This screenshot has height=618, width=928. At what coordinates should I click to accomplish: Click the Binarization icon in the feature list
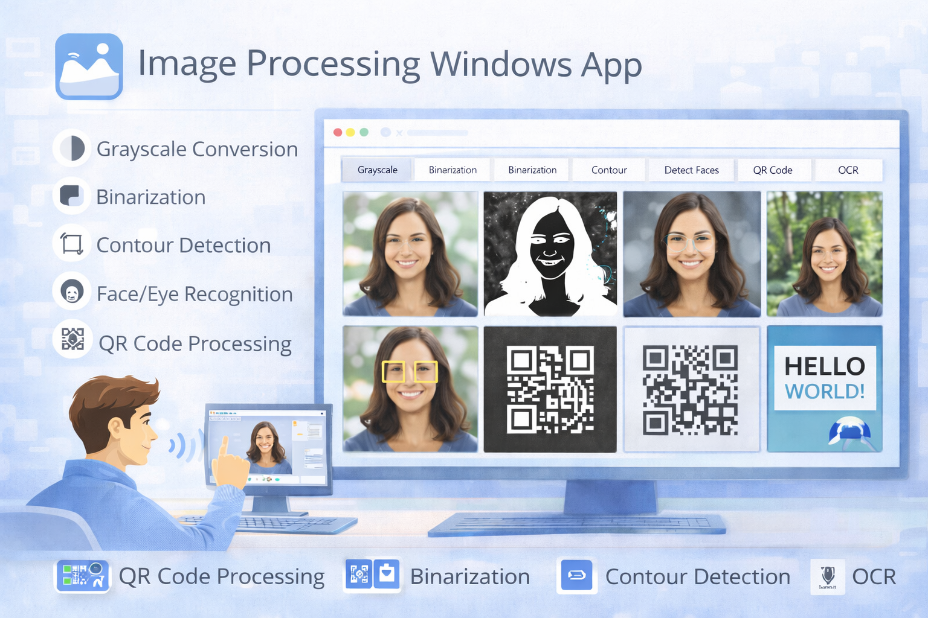(x=72, y=196)
